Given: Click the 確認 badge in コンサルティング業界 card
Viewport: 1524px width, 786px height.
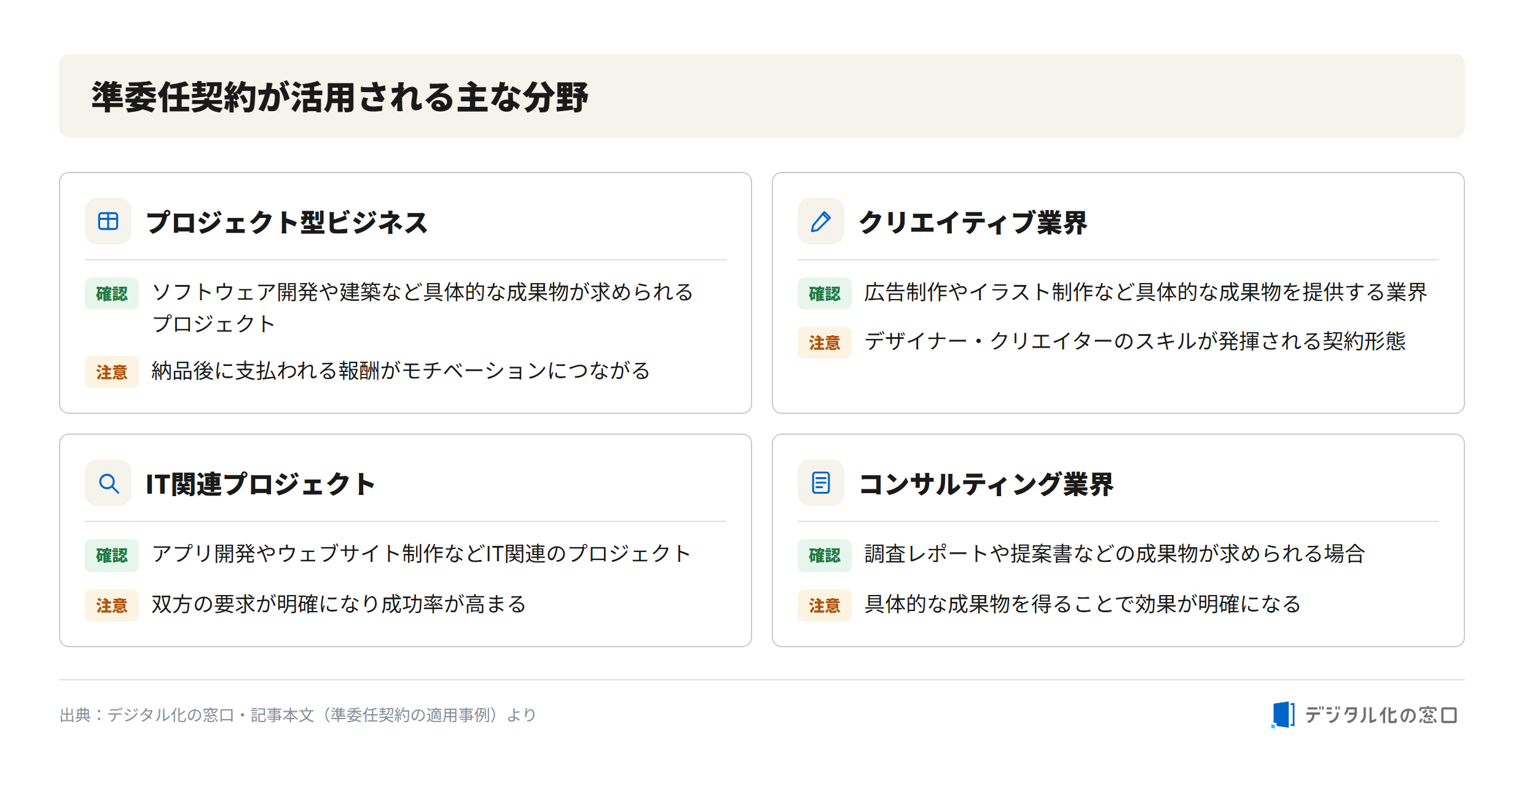Looking at the screenshot, I should pos(825,555).
